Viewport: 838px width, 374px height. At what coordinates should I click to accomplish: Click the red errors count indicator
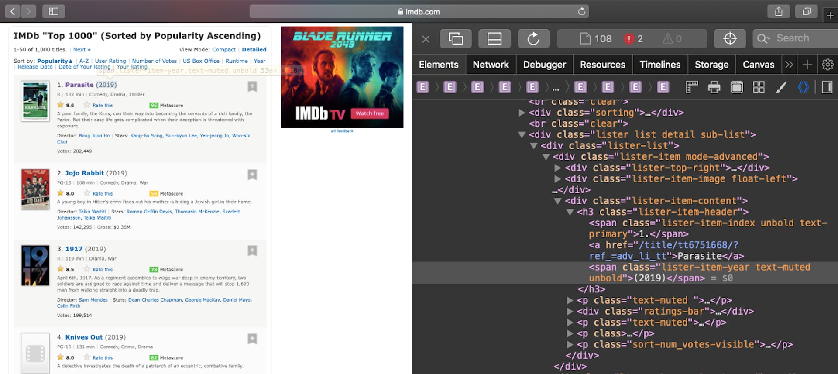(634, 39)
